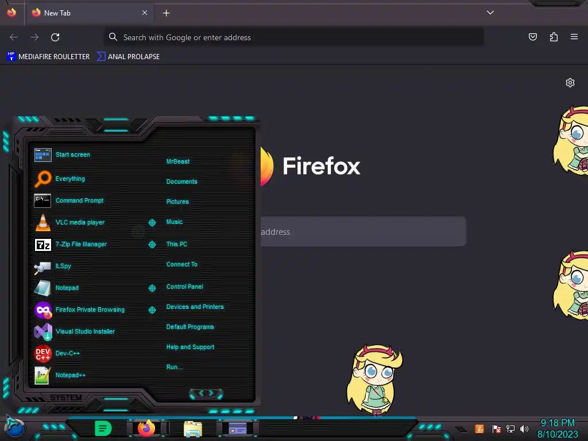
Task: Open Pictures from start menu
Action: tap(177, 202)
